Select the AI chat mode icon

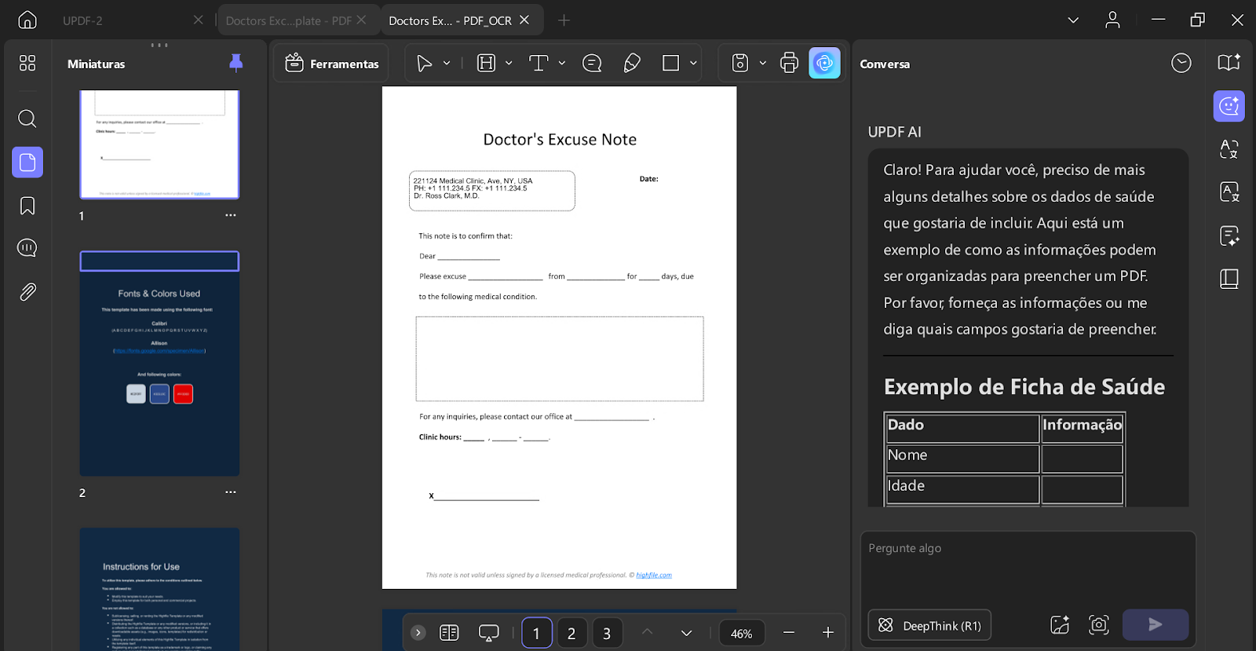coord(1229,106)
